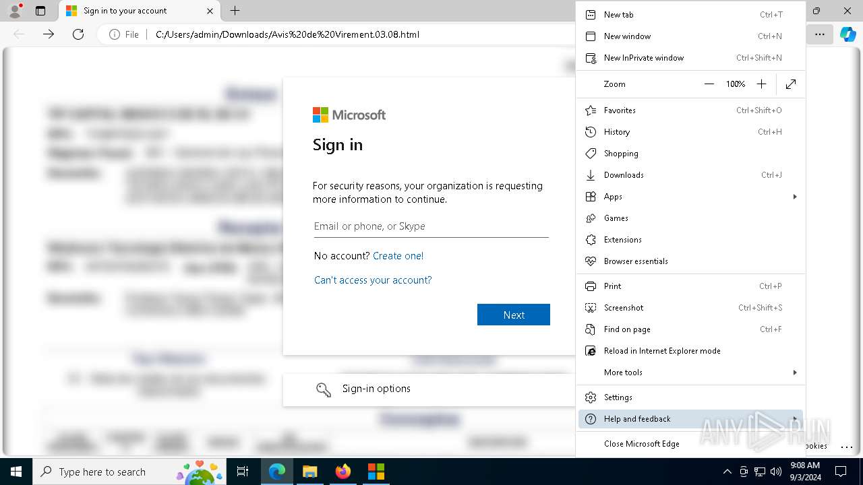Open the notification center icon
Screen dimensions: 863x485
(841, 472)
